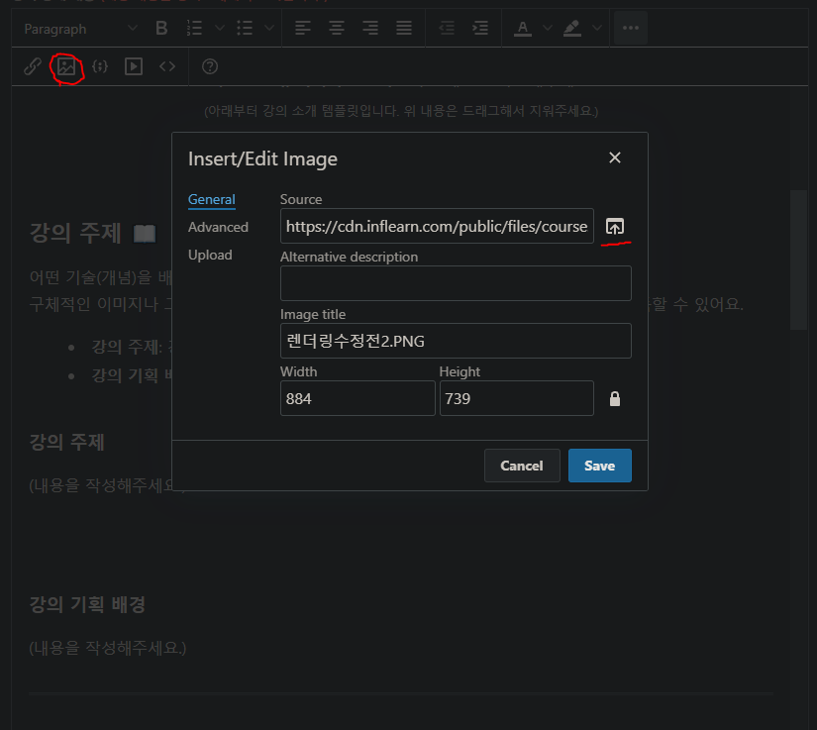Viewport: 817px width, 730px height.
Task: Expand the numbered list style arrow
Action: pyautogui.click(x=219, y=28)
